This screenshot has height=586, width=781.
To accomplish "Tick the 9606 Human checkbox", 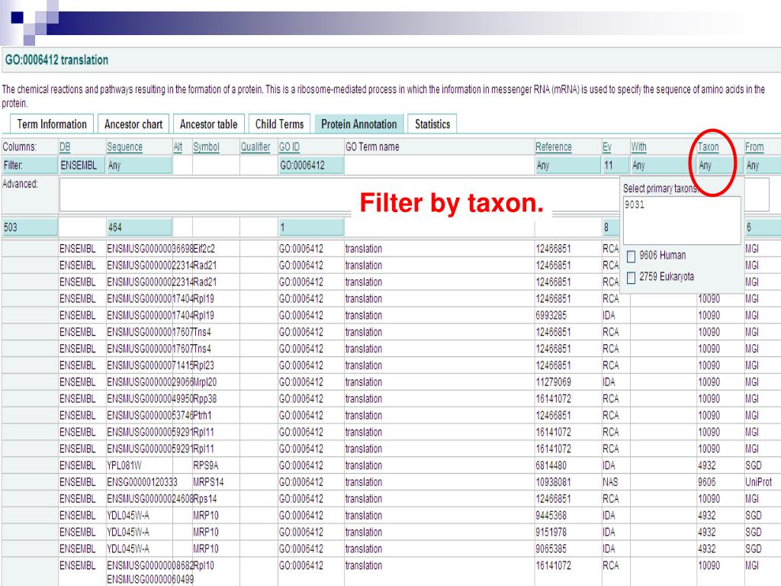I will click(x=631, y=256).
